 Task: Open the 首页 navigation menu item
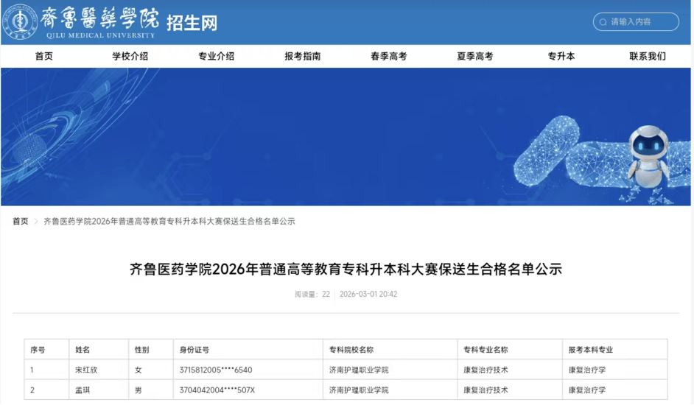point(43,56)
